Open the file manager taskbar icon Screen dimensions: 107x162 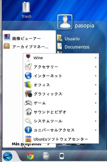point(46,156)
